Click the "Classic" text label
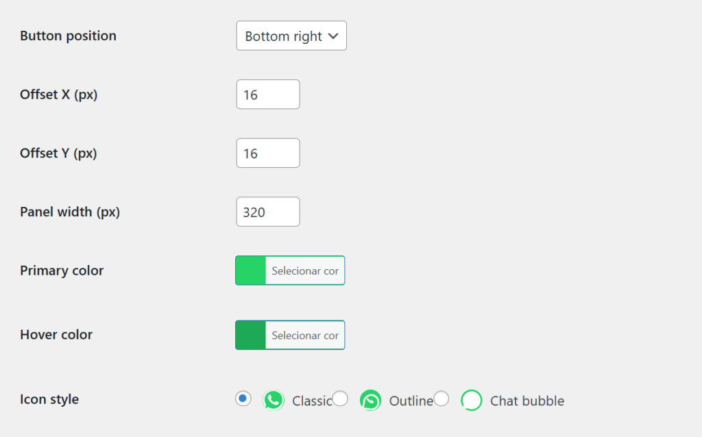 [311, 401]
